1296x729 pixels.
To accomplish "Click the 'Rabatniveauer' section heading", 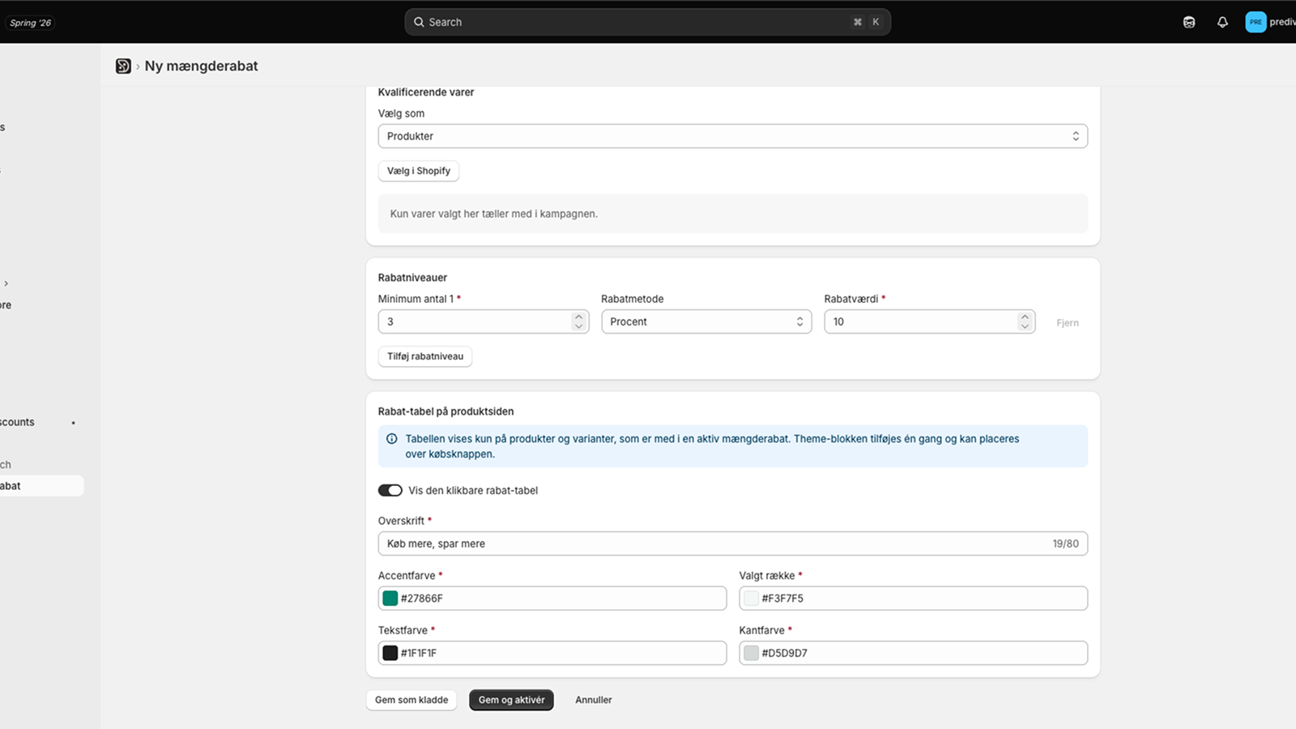I will [412, 278].
